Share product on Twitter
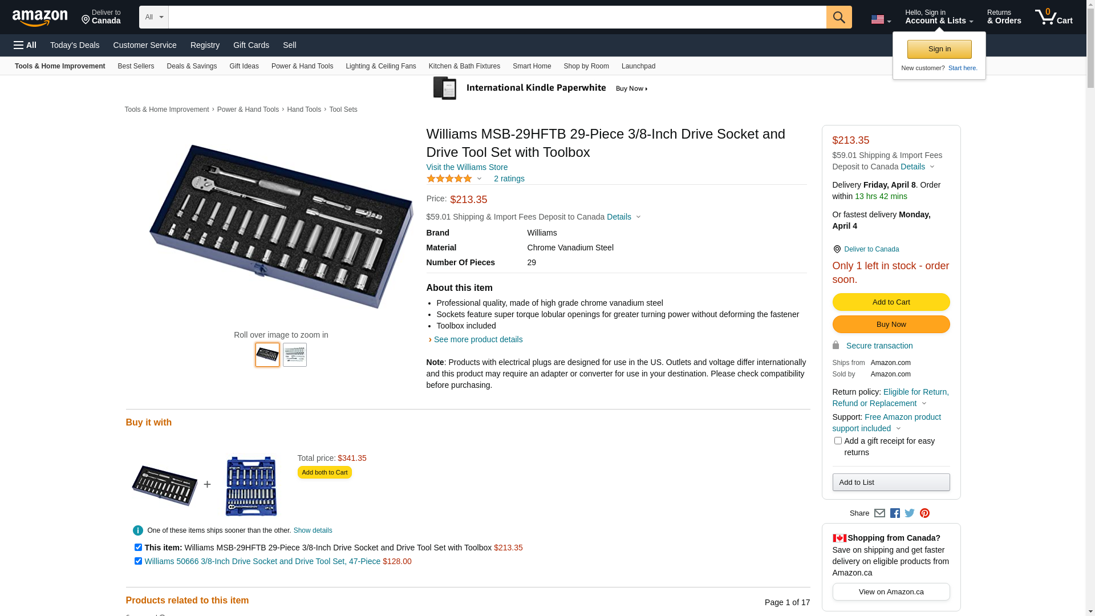 [x=910, y=513]
